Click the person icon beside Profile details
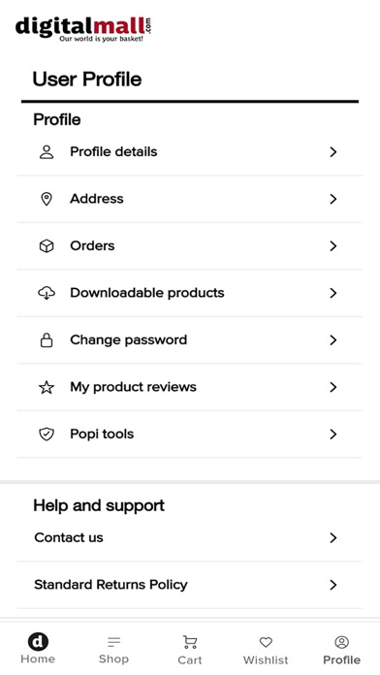Screen dimensions: 380x675 [x=47, y=152]
